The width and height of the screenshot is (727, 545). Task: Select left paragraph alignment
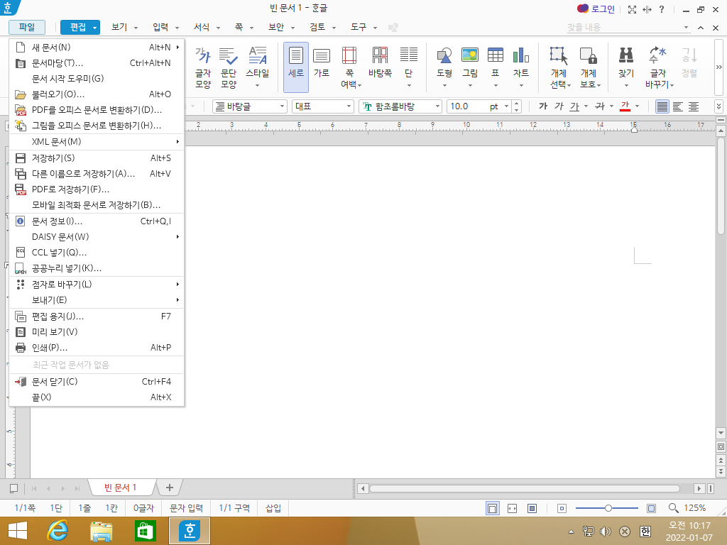[678, 106]
